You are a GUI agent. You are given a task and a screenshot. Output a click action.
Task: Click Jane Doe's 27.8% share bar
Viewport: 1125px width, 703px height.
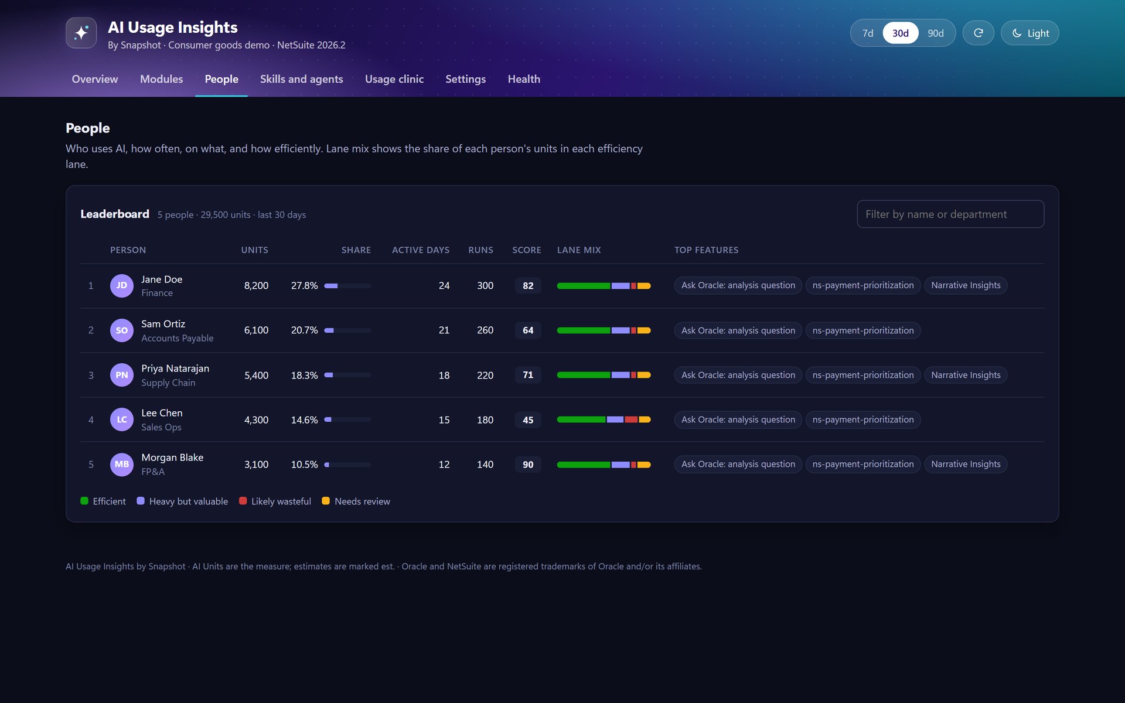point(347,286)
